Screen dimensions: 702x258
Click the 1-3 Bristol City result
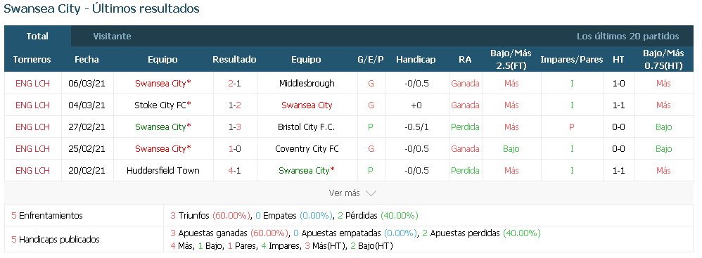click(x=234, y=127)
